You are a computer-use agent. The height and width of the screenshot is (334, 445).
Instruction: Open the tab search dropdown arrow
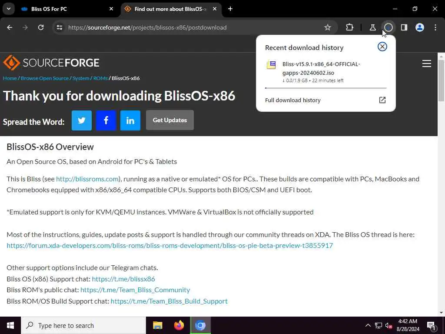[x=9, y=9]
